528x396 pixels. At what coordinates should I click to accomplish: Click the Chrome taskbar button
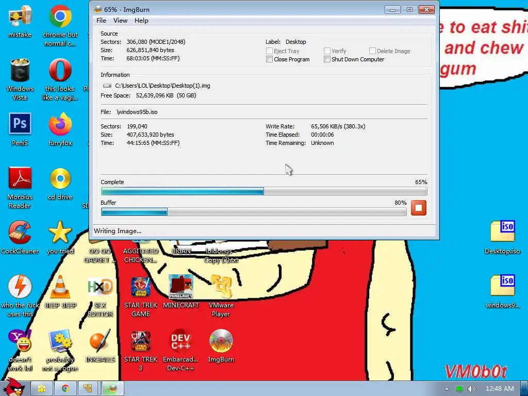coord(65,389)
